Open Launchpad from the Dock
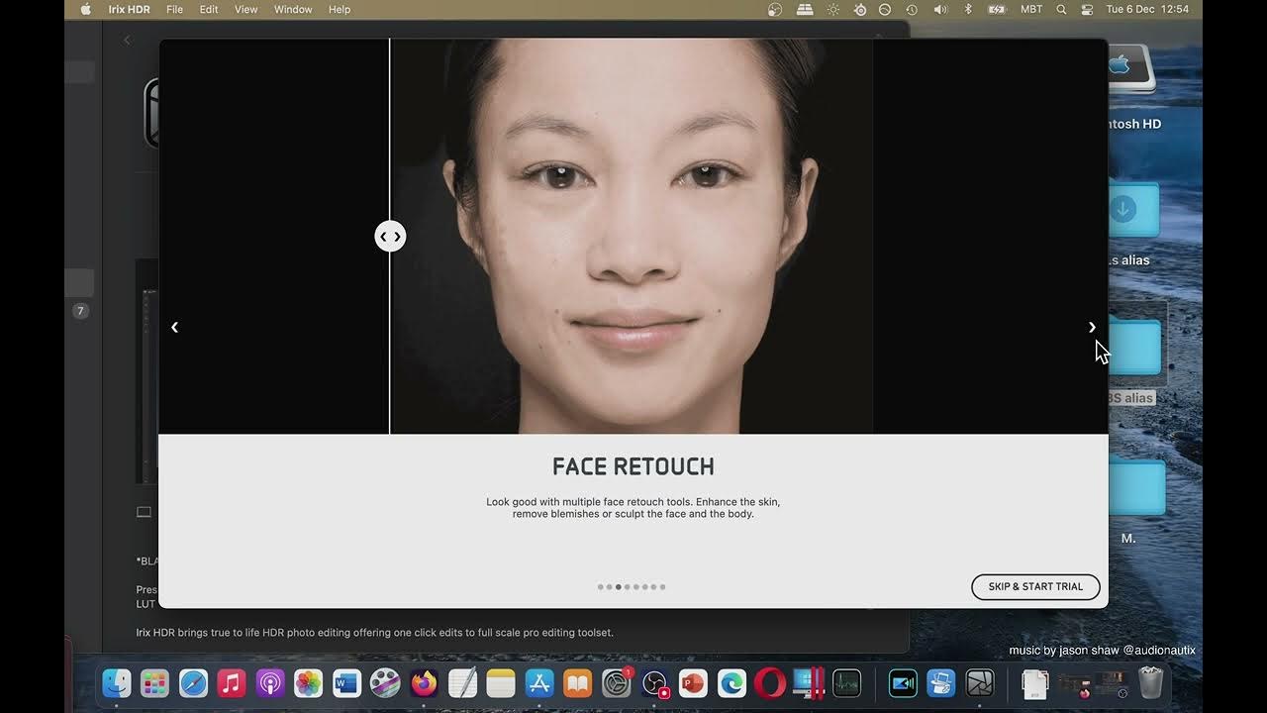The width and height of the screenshot is (1267, 713). point(154,683)
